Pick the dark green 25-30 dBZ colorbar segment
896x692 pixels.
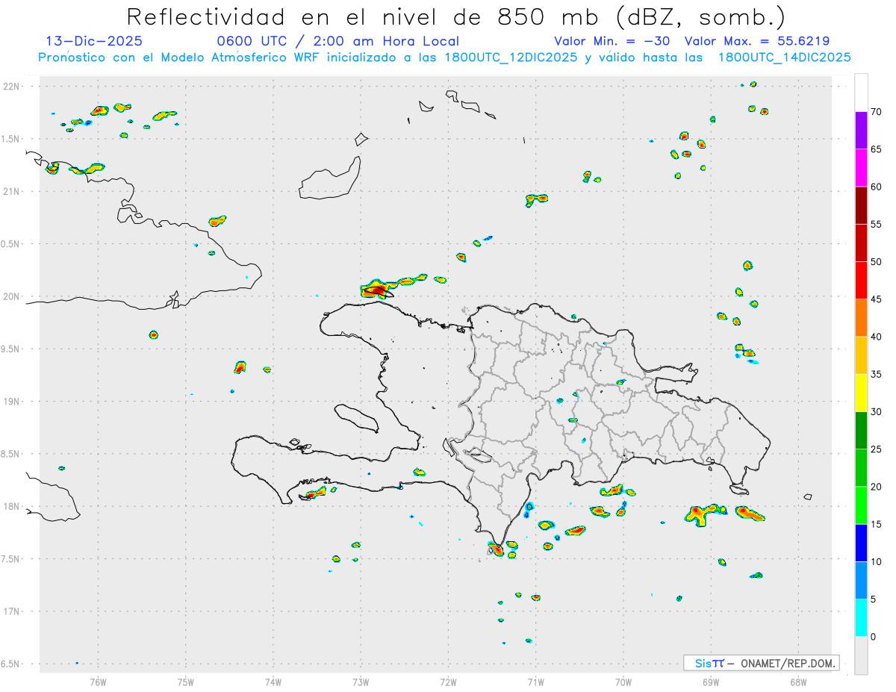pyautogui.click(x=861, y=431)
